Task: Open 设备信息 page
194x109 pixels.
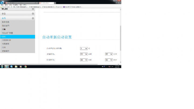Action: tap(6, 22)
